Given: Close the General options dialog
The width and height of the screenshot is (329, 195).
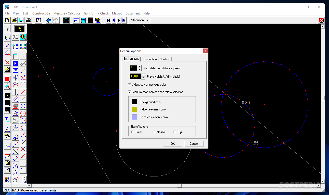Looking at the screenshot, I should coord(205,51).
